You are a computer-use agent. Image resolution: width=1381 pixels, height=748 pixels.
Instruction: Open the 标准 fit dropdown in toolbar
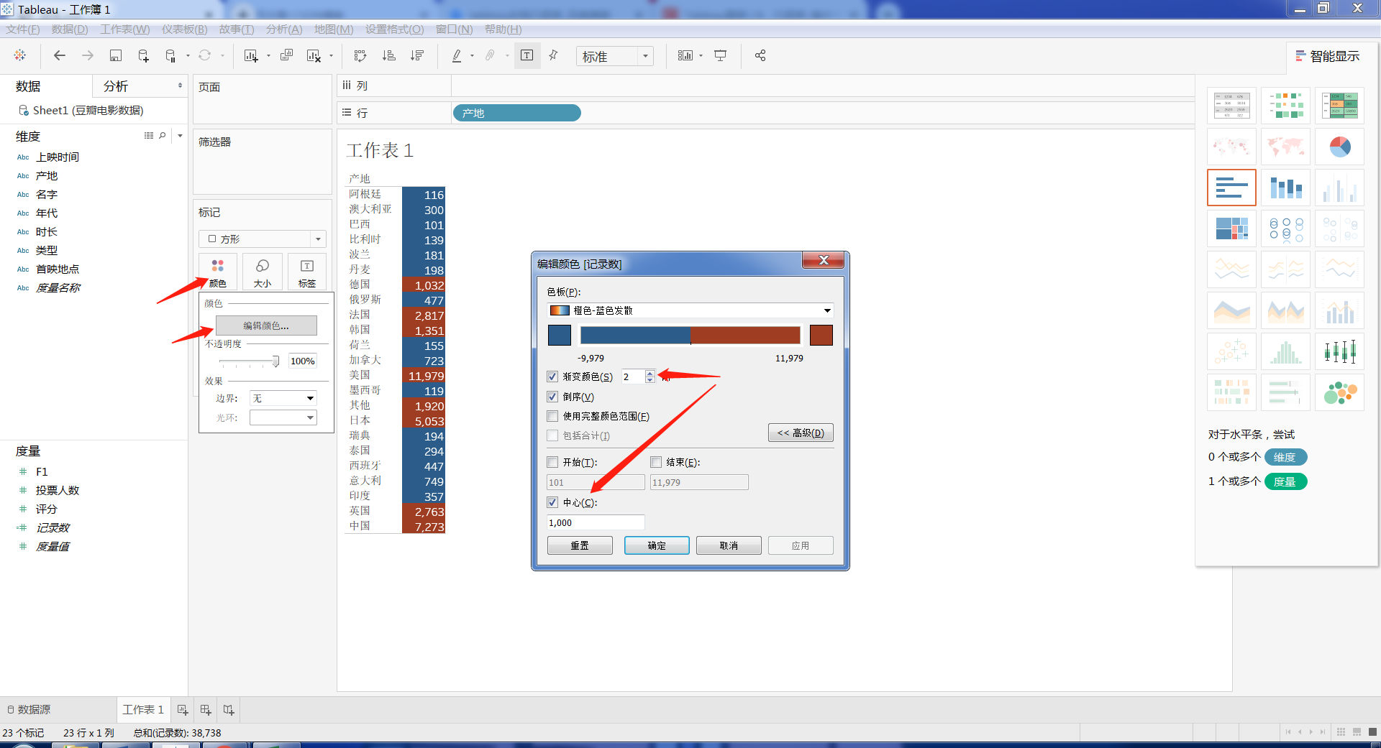pyautogui.click(x=615, y=56)
